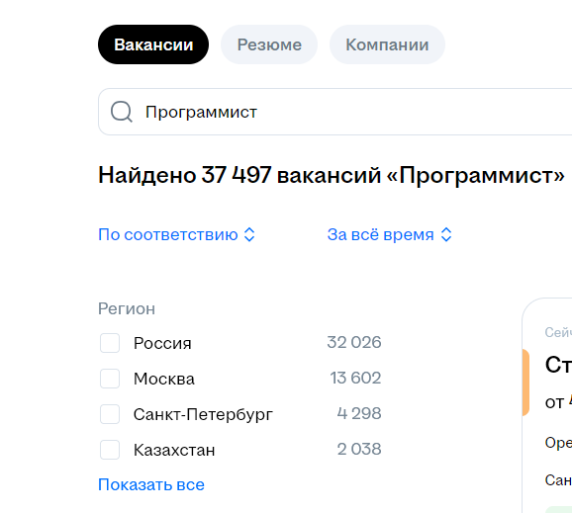Click the Казахстан region label
Screen dimensions: 572x513
pos(174,450)
